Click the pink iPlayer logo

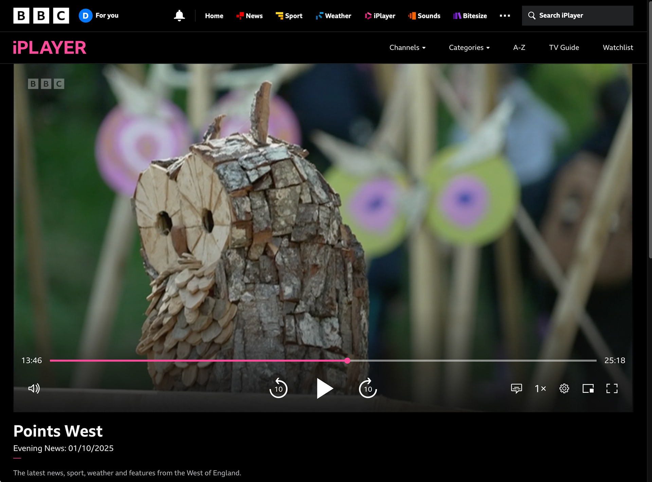coord(50,47)
